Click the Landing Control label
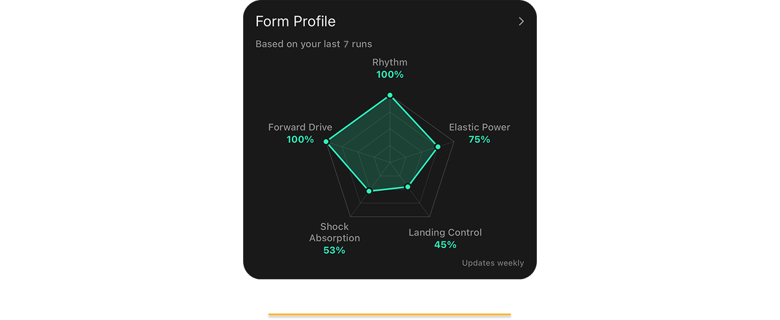This screenshot has height=320, width=780. coord(445,232)
